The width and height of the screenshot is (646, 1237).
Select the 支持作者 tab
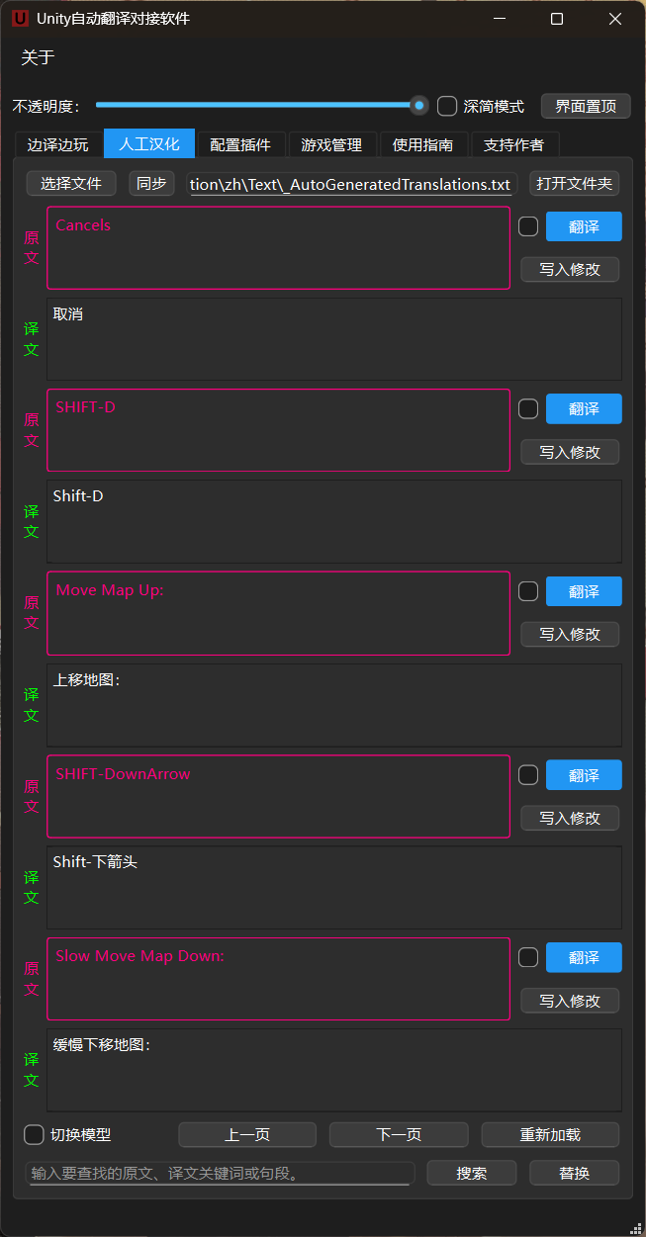(x=513, y=144)
